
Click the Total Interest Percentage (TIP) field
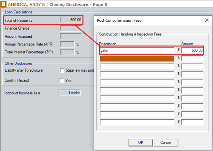pos(67,52)
